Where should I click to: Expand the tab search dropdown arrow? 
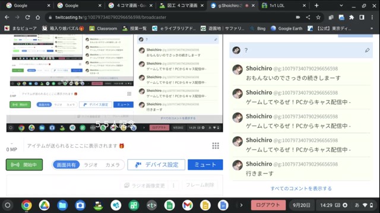pos(341,5)
